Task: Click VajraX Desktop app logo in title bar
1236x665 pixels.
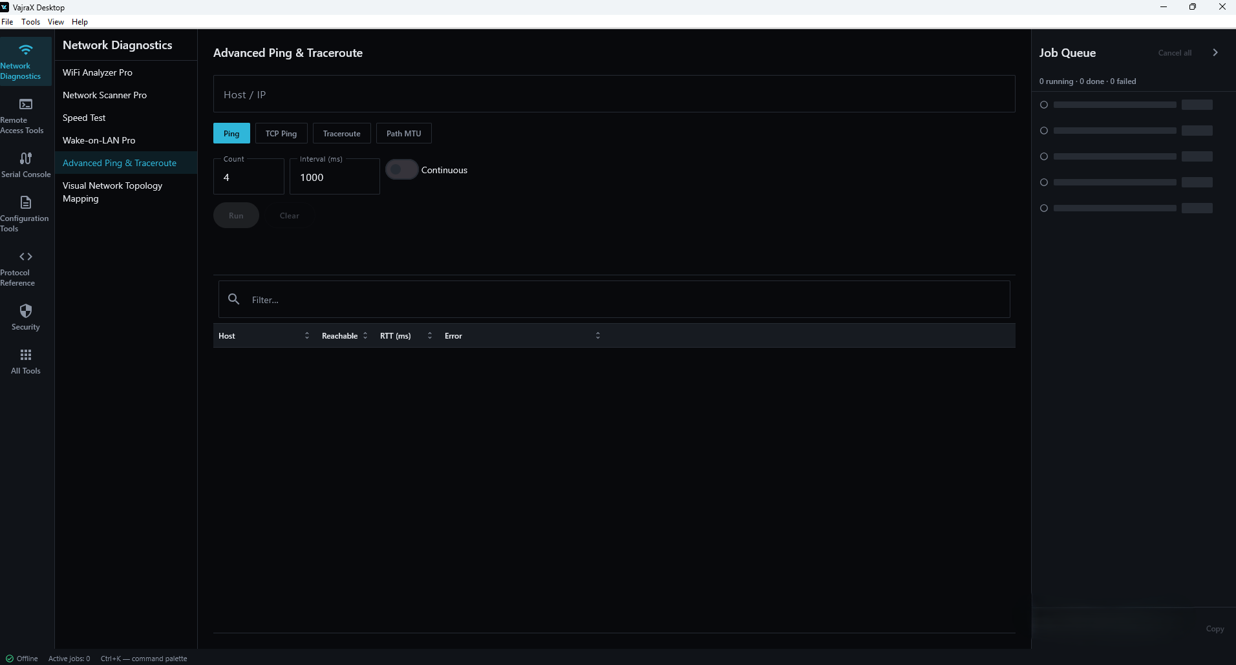Action: point(5,7)
